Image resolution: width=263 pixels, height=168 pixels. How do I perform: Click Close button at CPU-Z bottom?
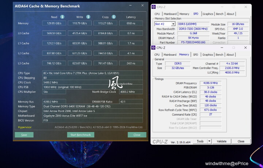pyautogui.click(x=241, y=141)
